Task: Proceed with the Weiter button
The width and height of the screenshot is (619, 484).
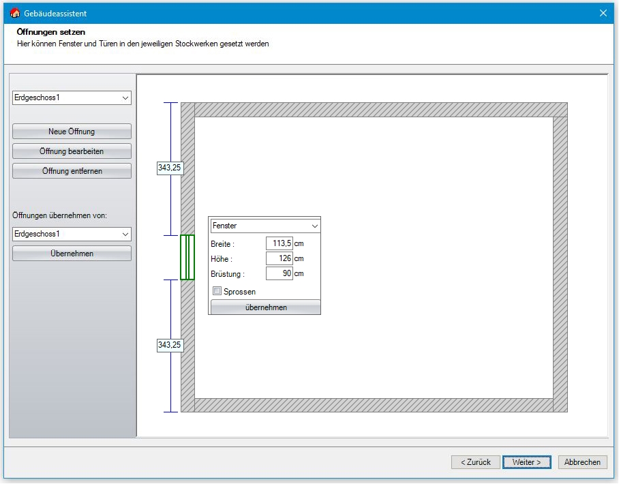Action: [x=526, y=462]
